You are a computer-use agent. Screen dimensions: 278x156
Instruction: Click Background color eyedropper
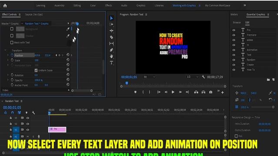pyautogui.click(x=68, y=29)
